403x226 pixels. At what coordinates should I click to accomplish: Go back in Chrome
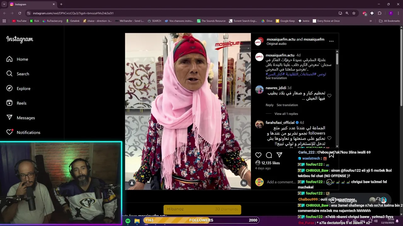pyautogui.click(x=4, y=13)
